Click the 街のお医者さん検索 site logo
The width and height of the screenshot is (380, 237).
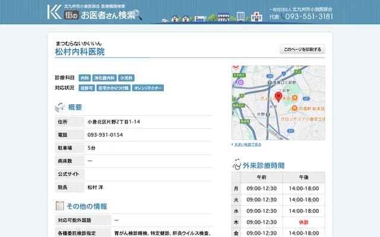point(94,12)
